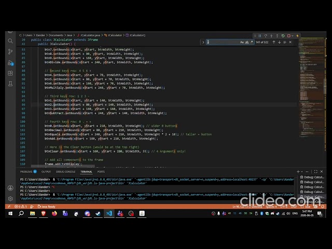
Task: Open JCalculator() constructor breadcrumb
Action: [x=135, y=35]
